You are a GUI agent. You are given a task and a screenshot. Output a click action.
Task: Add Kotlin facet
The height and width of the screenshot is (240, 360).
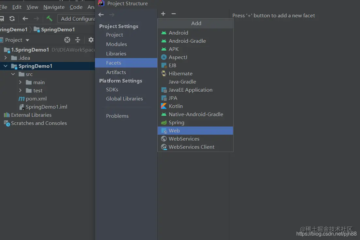click(x=196, y=106)
